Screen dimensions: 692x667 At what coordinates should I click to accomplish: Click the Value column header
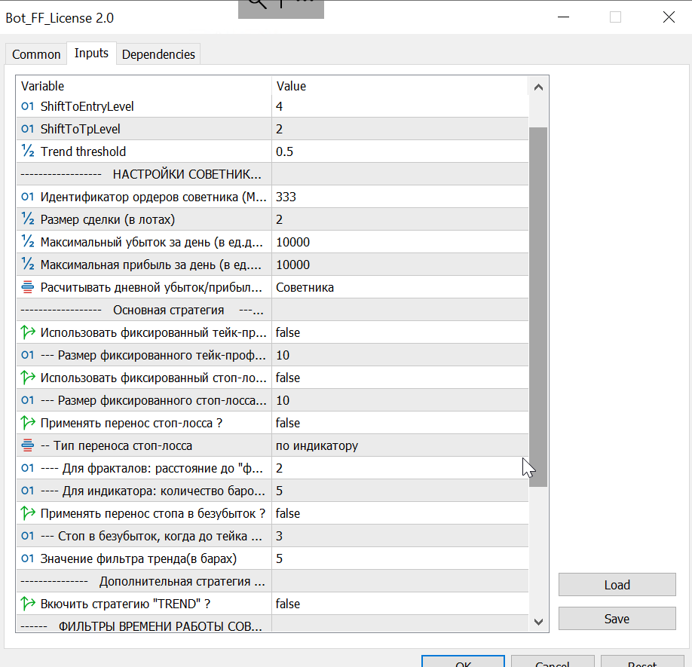(400, 86)
